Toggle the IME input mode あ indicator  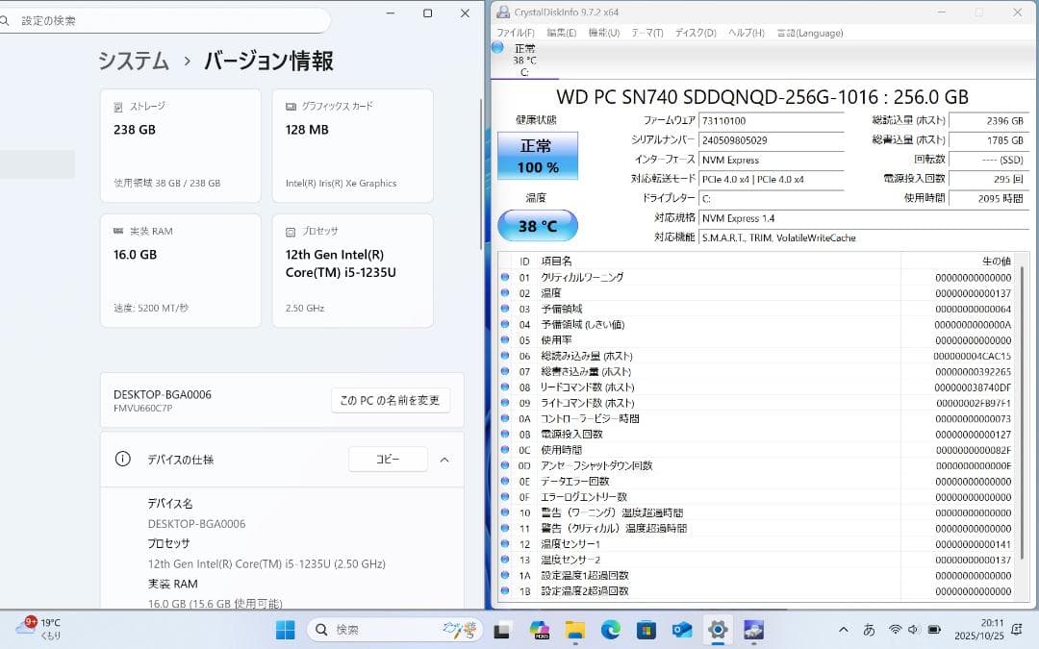[869, 630]
